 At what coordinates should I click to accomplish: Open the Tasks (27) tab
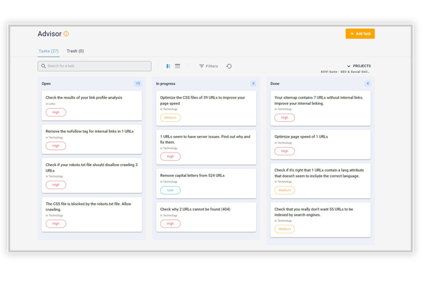pyautogui.click(x=48, y=51)
